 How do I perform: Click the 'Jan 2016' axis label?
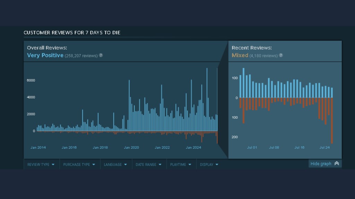pos(69,147)
